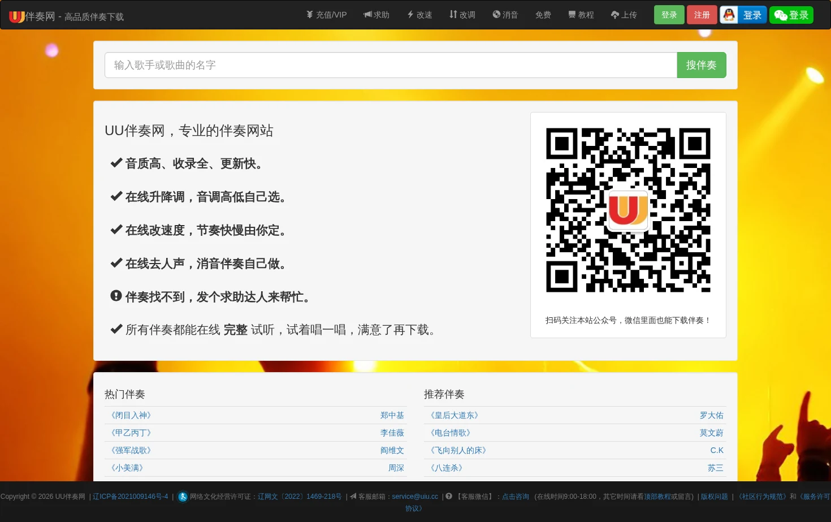Click the 搜伴奏 search button

coord(702,65)
